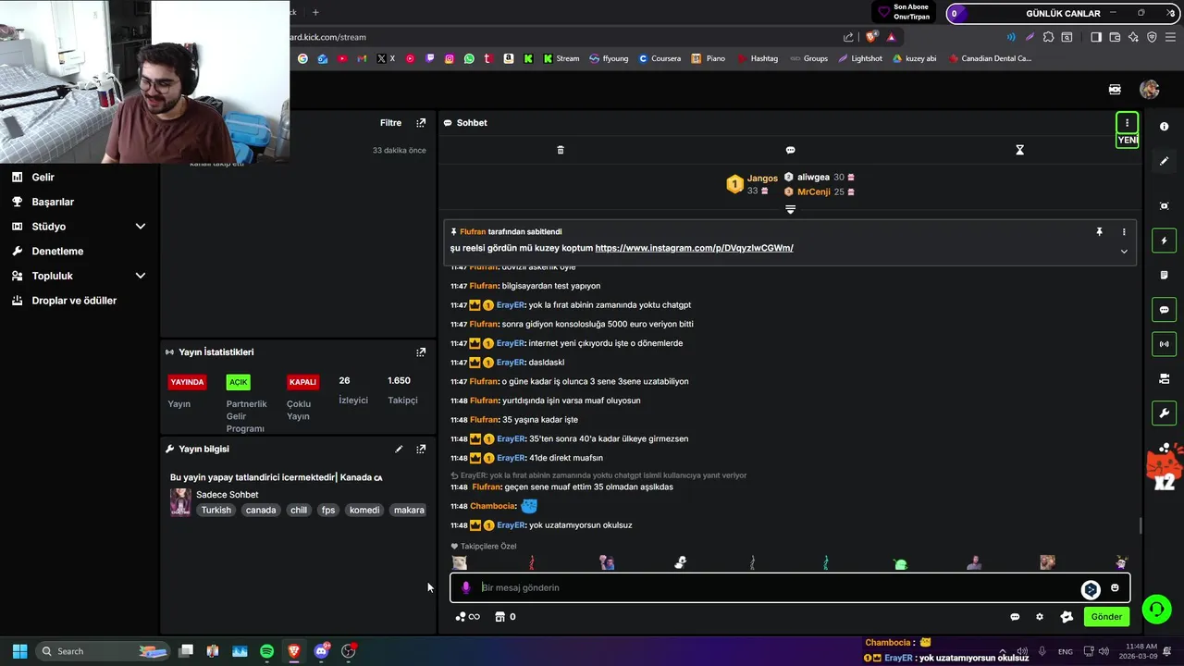Open the Stream bookmark
Screen dimensions: 1184x666
561,58
